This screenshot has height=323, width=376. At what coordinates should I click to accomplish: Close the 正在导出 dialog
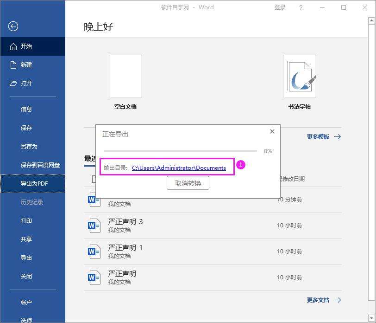point(272,131)
